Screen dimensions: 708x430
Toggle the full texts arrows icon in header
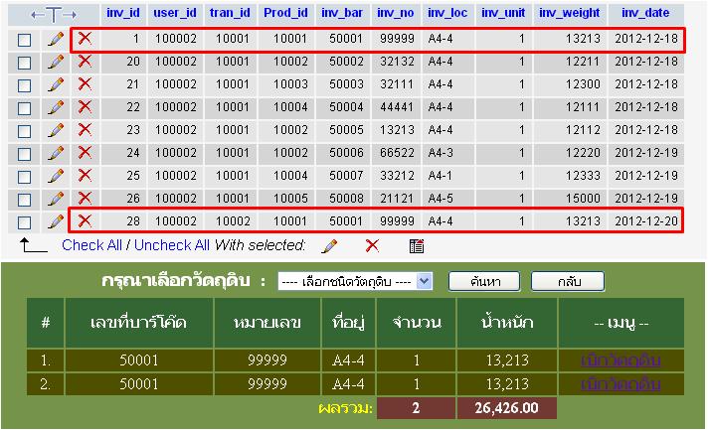tap(54, 15)
